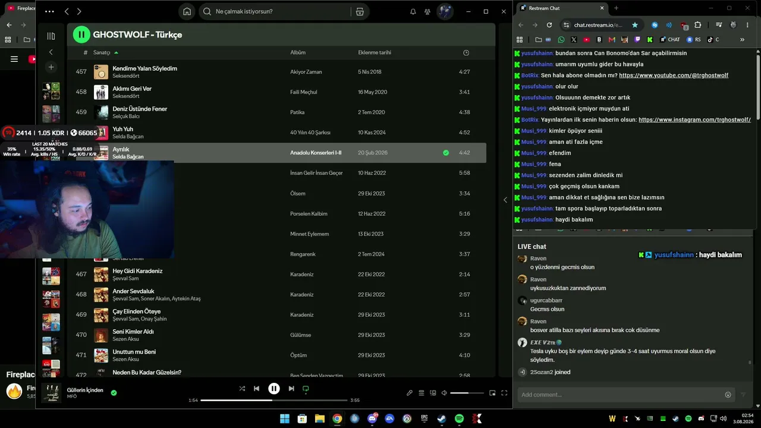
Task: Toggle shuffle in the Spotify player
Action: (x=242, y=389)
